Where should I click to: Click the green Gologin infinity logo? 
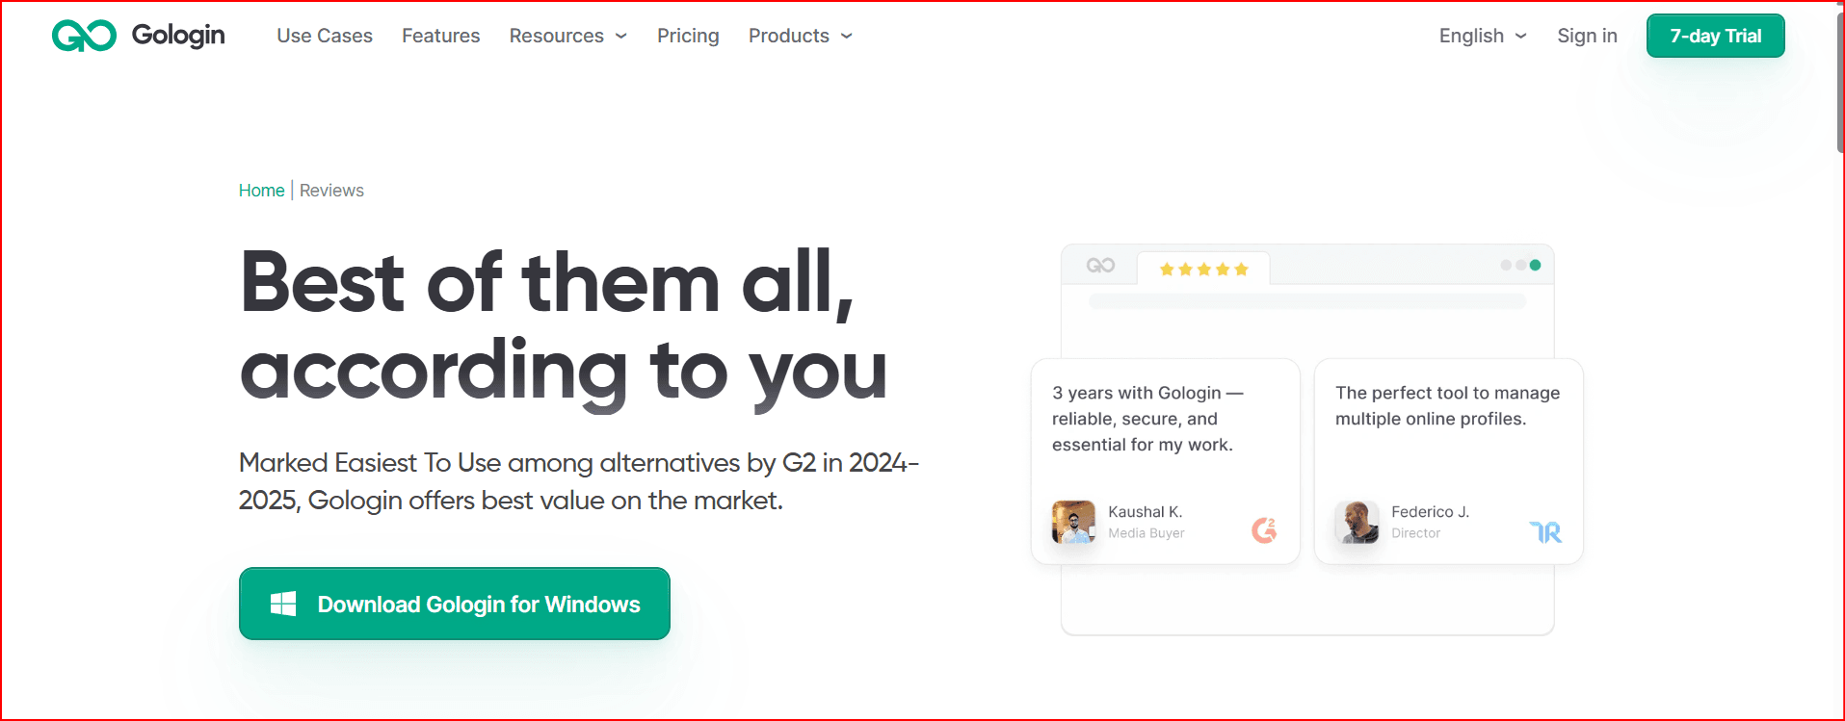click(84, 36)
